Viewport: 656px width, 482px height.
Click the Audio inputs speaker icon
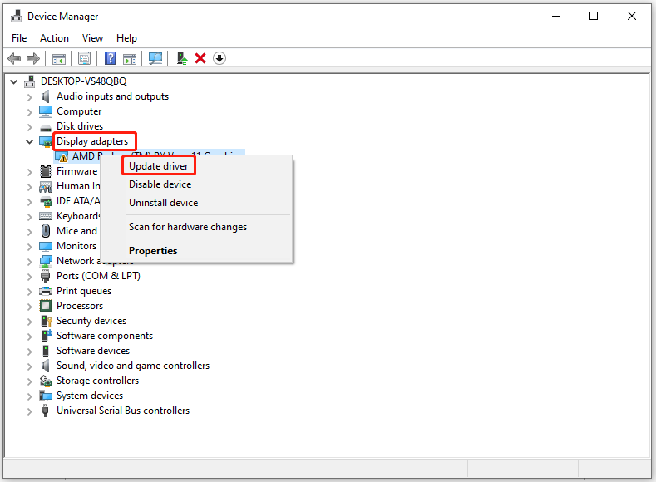46,96
